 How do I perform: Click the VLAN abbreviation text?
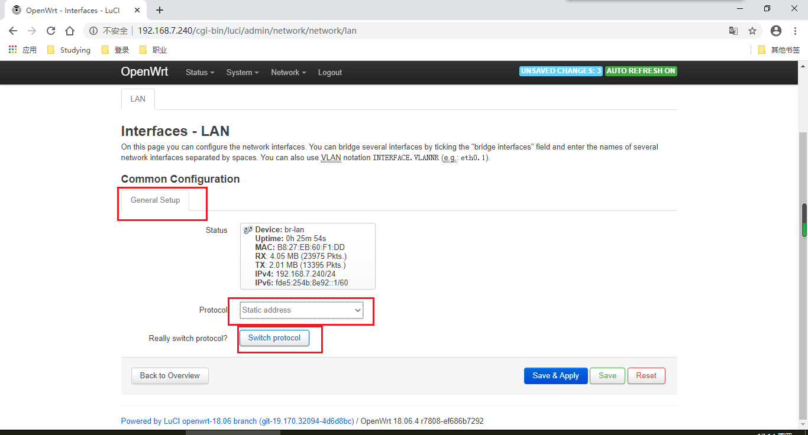(331, 158)
